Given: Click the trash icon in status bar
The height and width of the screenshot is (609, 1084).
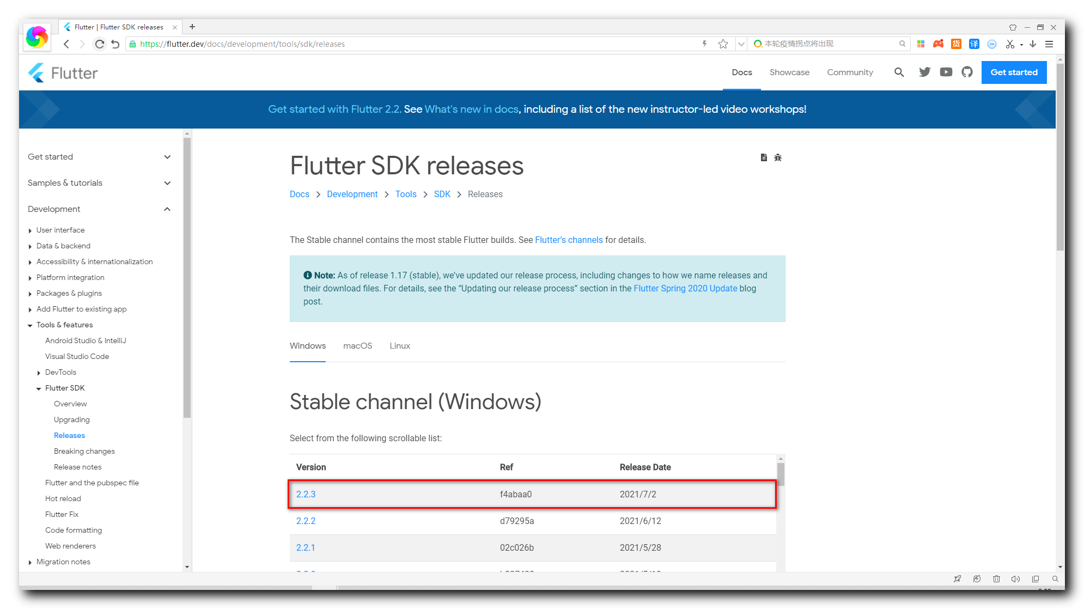Looking at the screenshot, I should [996, 579].
